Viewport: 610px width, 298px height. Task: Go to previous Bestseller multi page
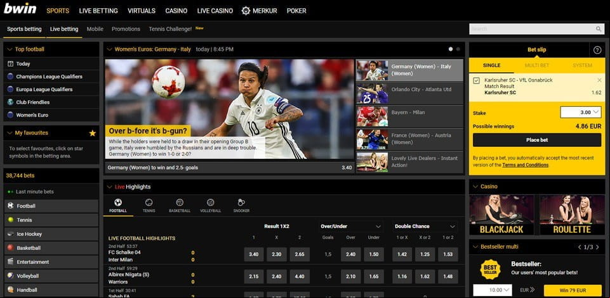point(580,247)
